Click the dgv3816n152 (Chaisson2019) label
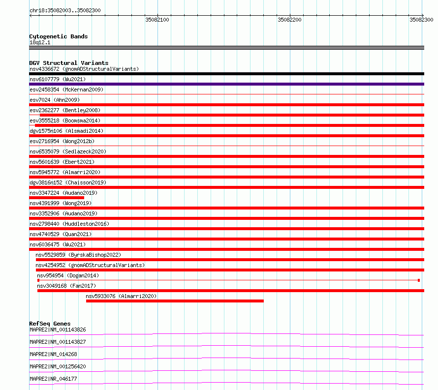 [x=68, y=182]
